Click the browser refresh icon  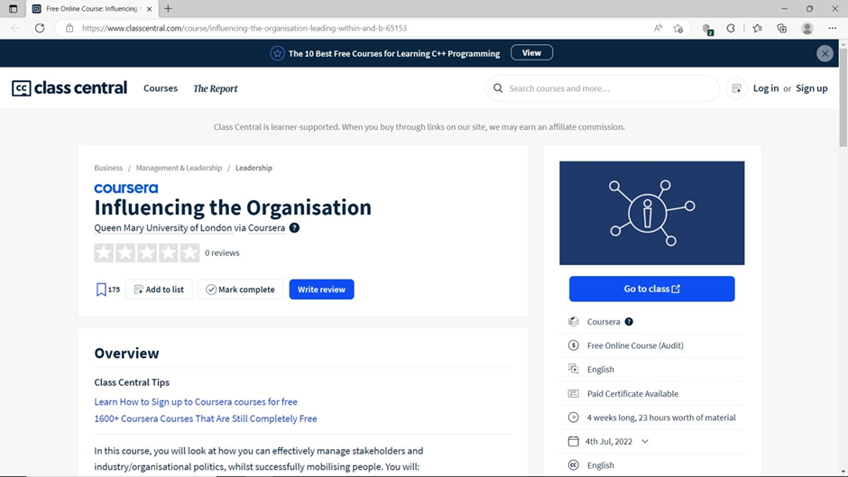[40, 28]
